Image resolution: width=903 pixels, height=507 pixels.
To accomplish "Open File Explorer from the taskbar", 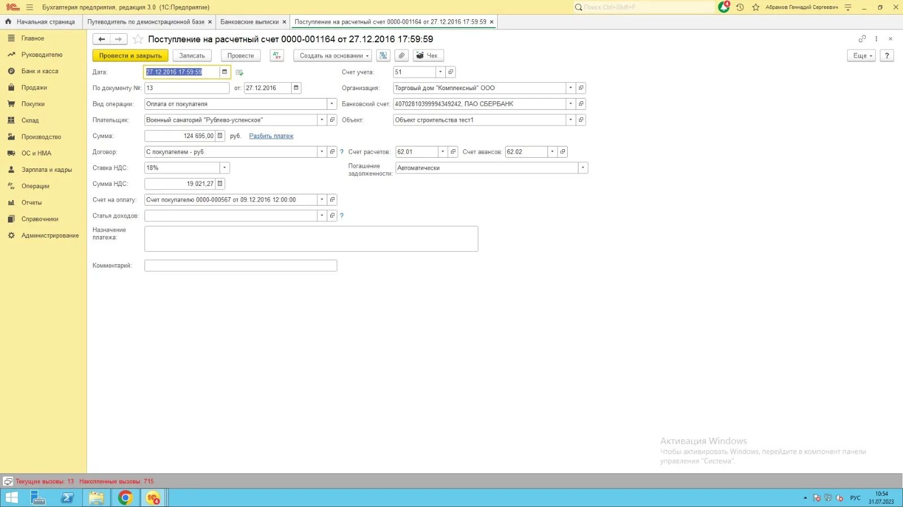I will (97, 498).
